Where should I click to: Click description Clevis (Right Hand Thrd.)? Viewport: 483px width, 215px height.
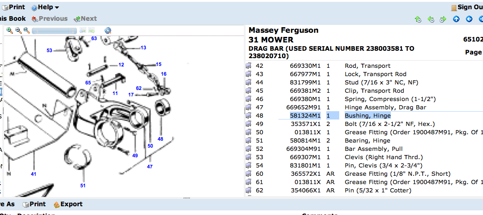384,157
